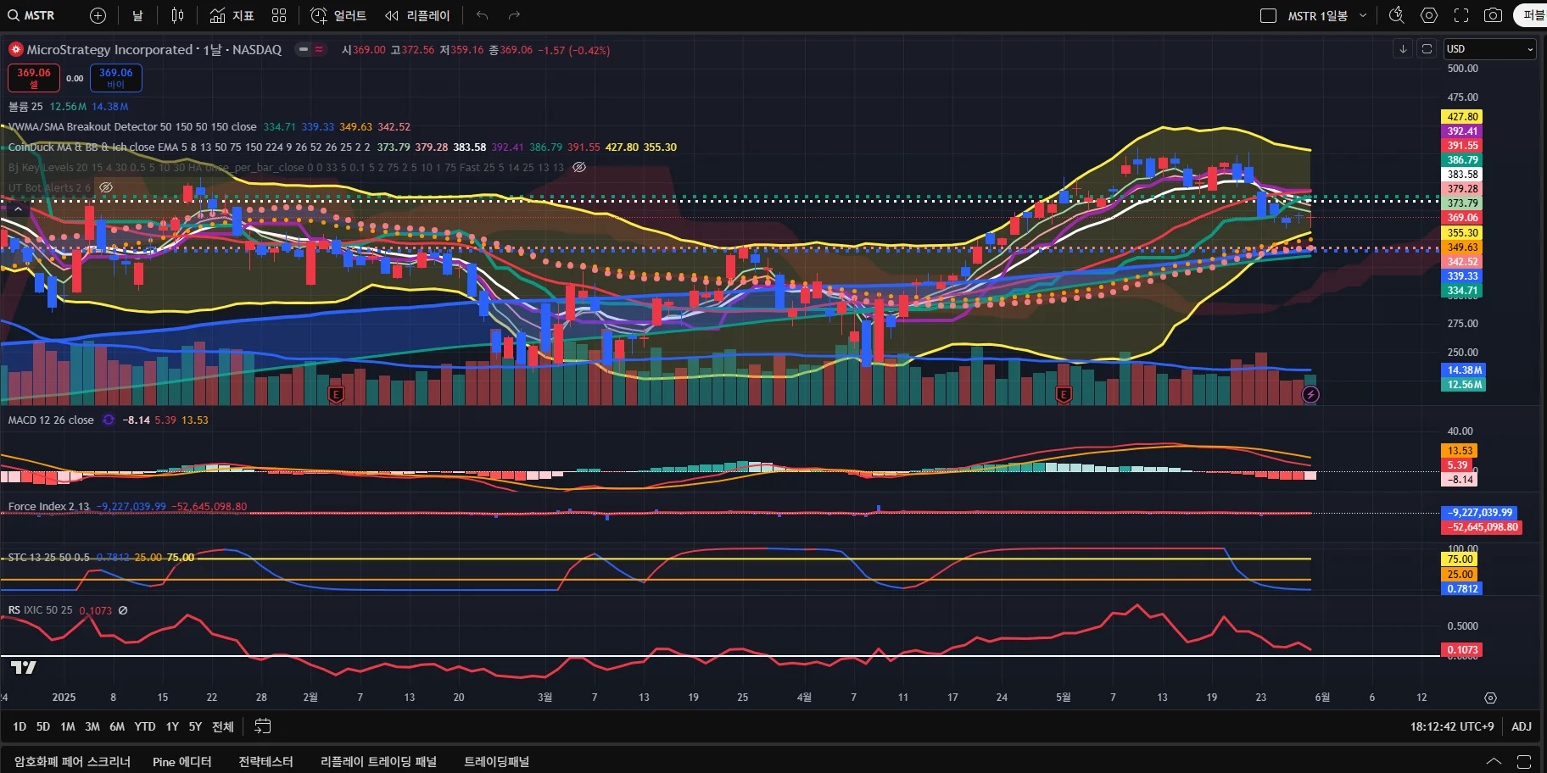Open chart settings hexagon gear icon
The height and width of the screenshot is (773, 1547).
tap(1429, 15)
